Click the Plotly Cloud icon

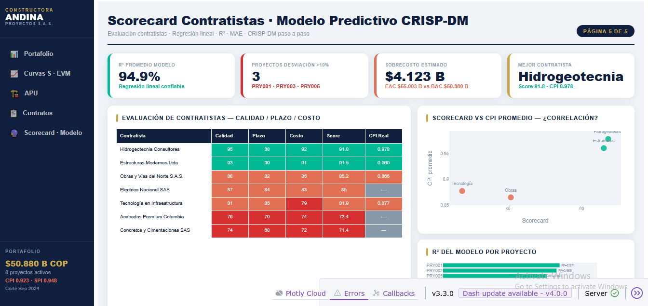279,293
